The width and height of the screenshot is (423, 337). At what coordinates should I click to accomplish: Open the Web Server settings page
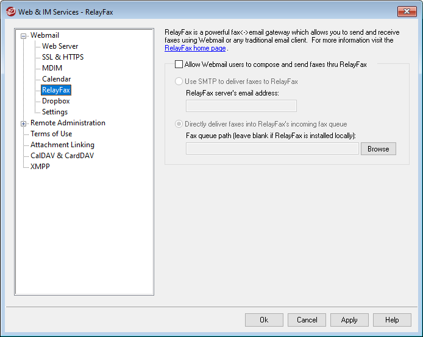coord(60,46)
